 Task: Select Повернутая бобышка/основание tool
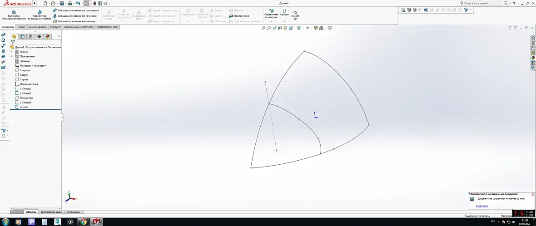pyautogui.click(x=40, y=15)
